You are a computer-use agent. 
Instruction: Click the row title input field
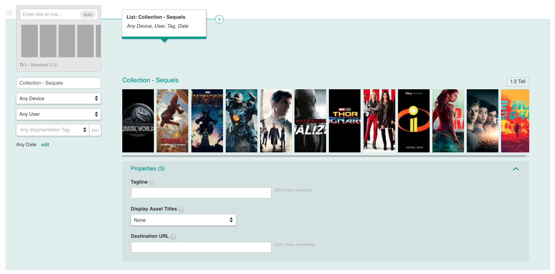point(59,14)
